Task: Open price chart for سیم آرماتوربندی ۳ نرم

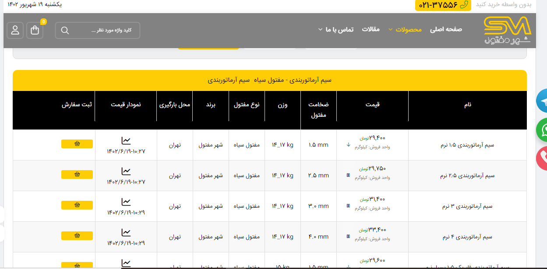Action: pos(126,202)
